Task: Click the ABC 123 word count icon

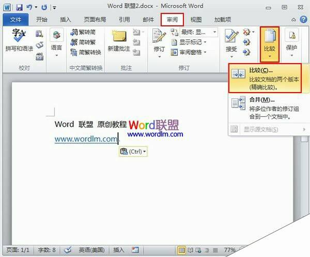Action: [x=40, y=56]
